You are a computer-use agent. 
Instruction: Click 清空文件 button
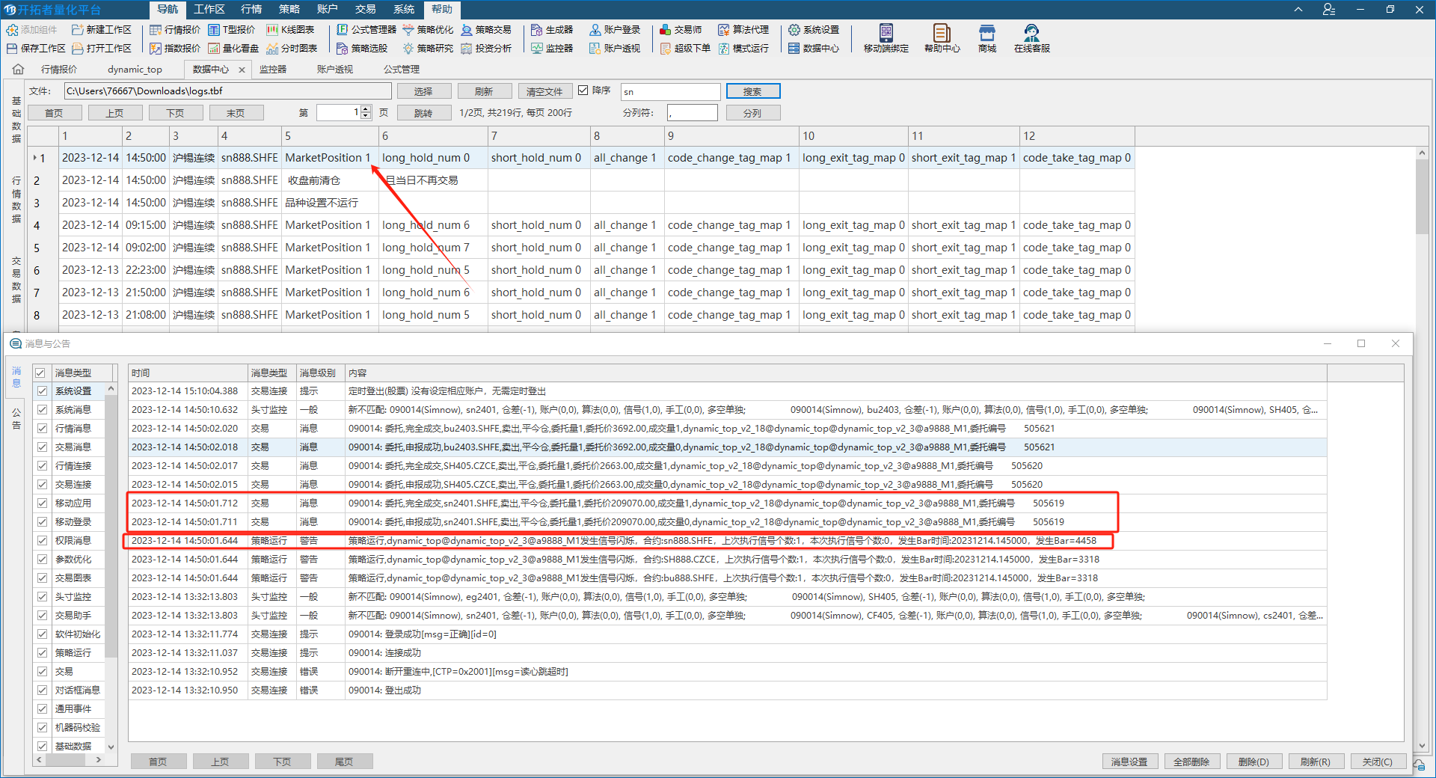click(x=544, y=91)
